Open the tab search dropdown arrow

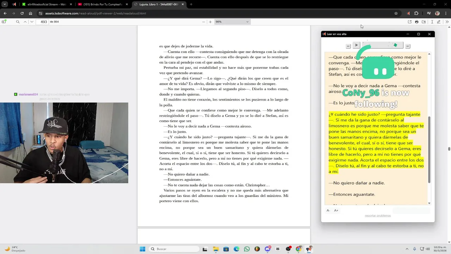[x=5, y=4]
